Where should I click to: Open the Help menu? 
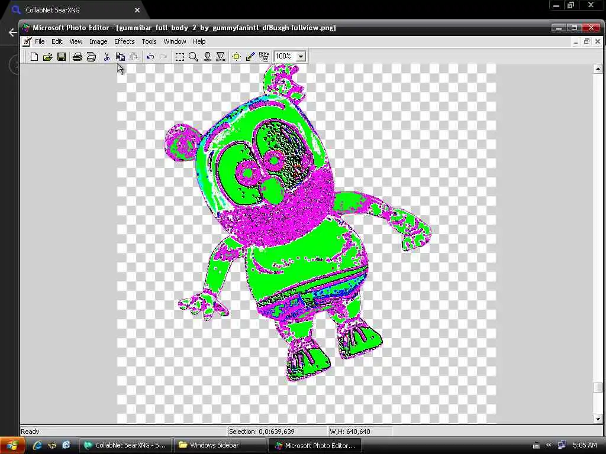click(x=199, y=41)
